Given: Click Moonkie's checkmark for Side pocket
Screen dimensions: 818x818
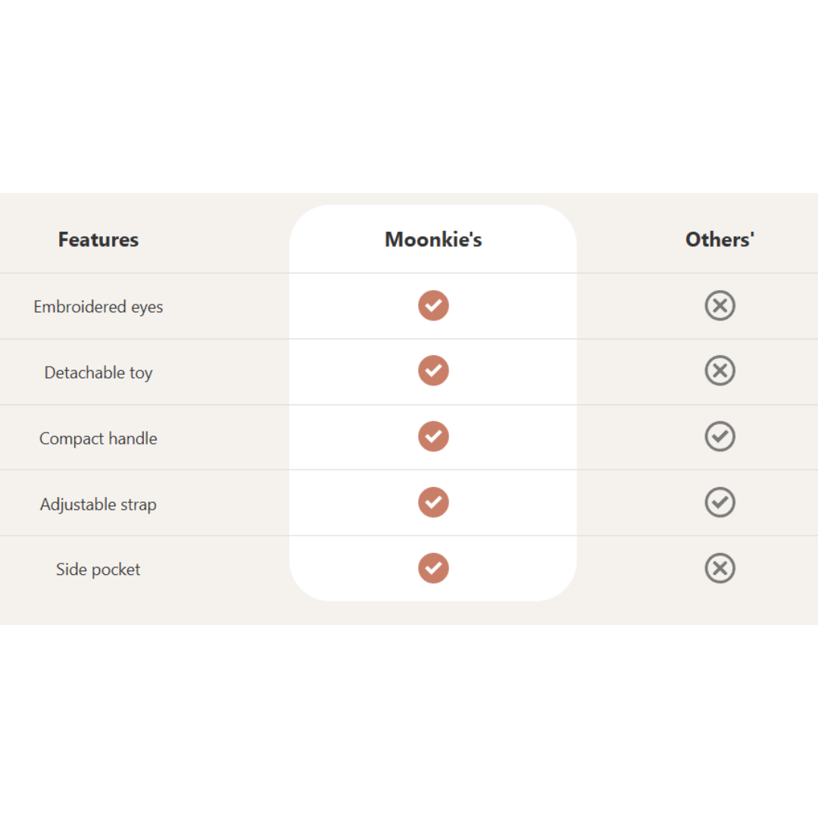Looking at the screenshot, I should click(433, 568).
